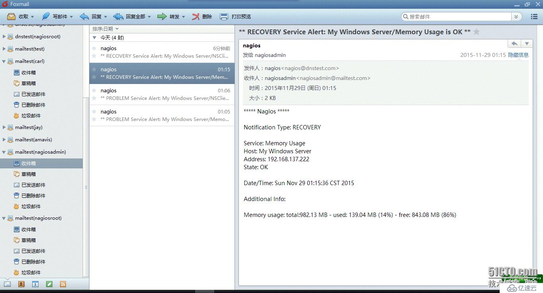Viewport: 543px width, 293px height.
Task: Select 收件箱 under mailtest(nagiosadmin)
Action: (x=41, y=163)
